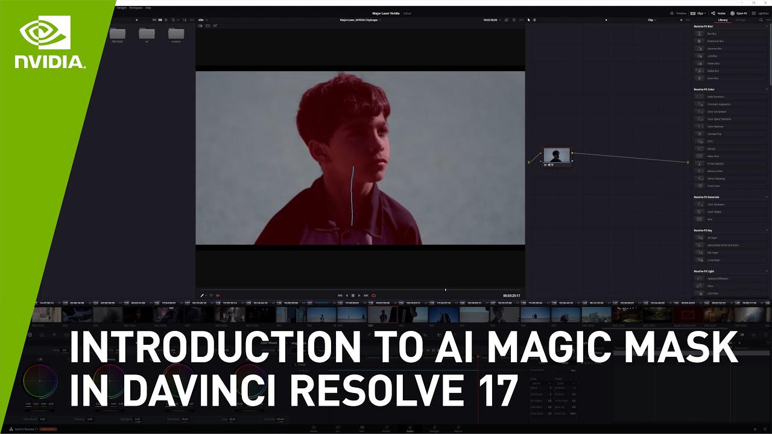Select the 3D Keyer effect
772x434 pixels.
click(x=730, y=237)
